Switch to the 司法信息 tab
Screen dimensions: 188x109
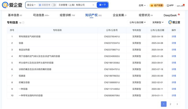coord(41,15)
